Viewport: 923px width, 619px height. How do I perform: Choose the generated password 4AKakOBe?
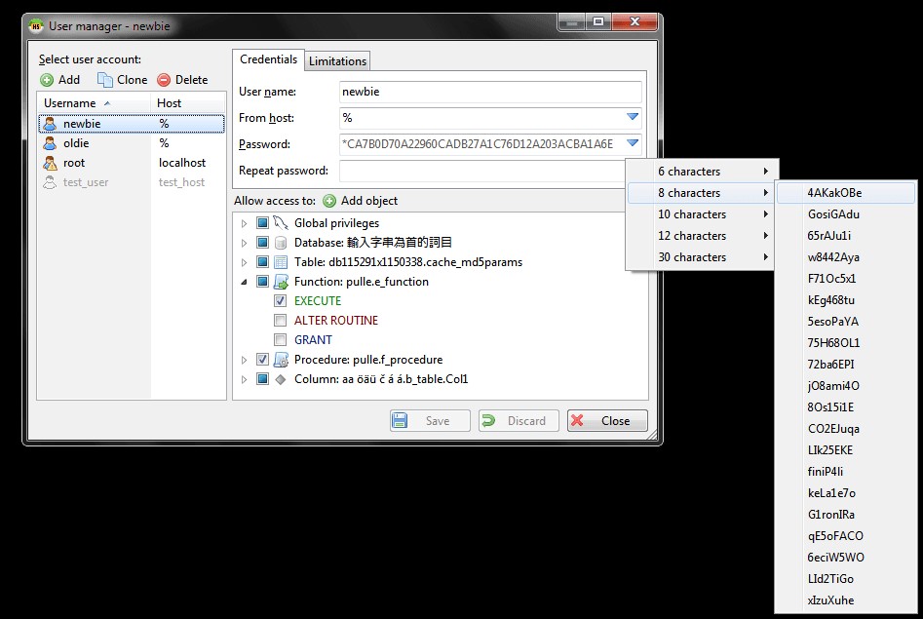[x=846, y=193]
